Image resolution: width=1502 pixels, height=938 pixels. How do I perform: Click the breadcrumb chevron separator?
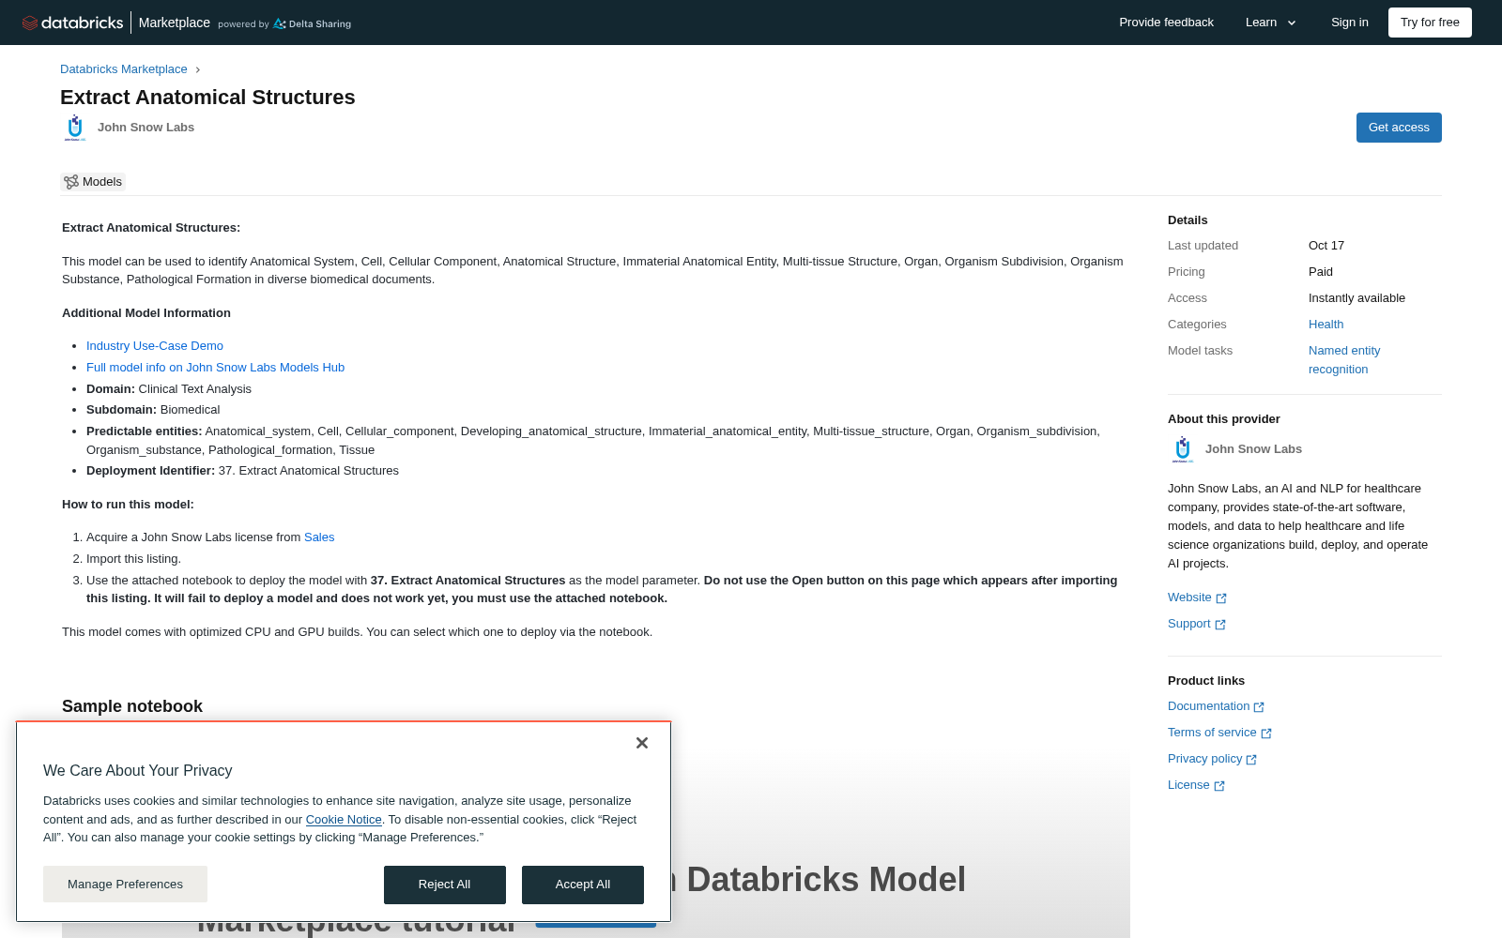tap(198, 69)
